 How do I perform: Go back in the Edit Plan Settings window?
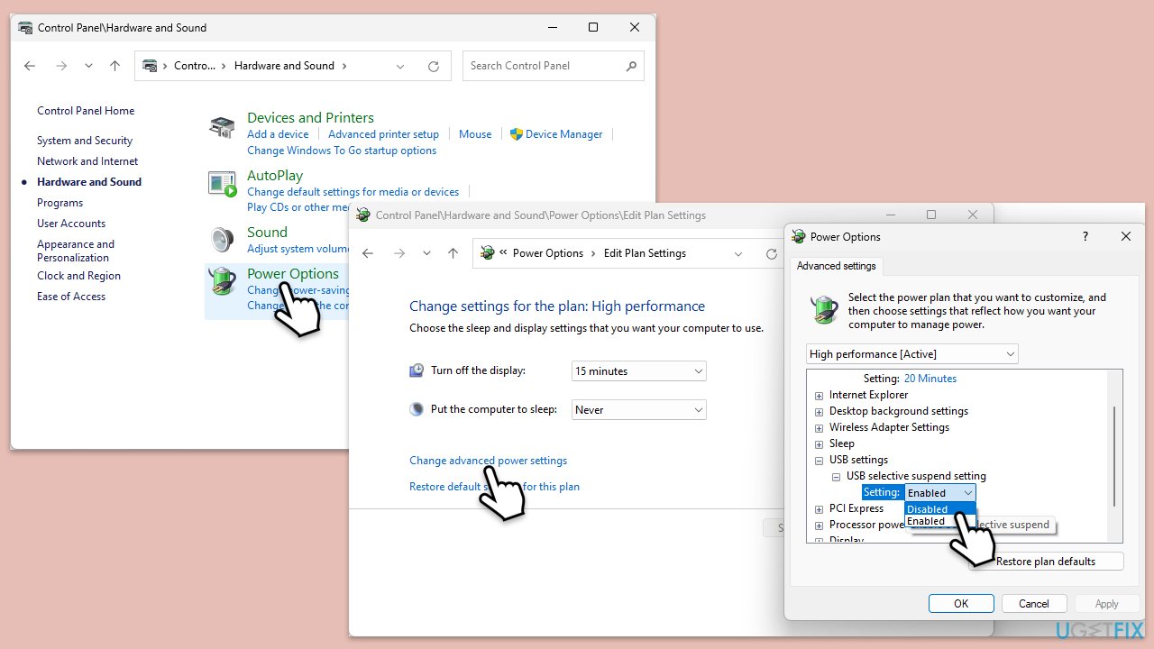[368, 253]
